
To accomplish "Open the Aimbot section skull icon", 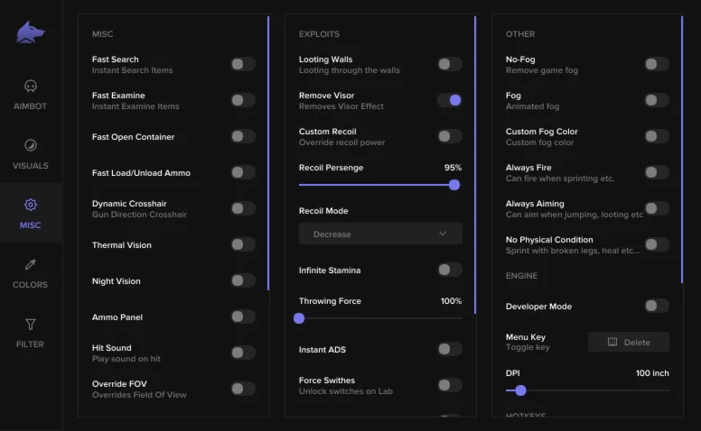I will (x=31, y=87).
